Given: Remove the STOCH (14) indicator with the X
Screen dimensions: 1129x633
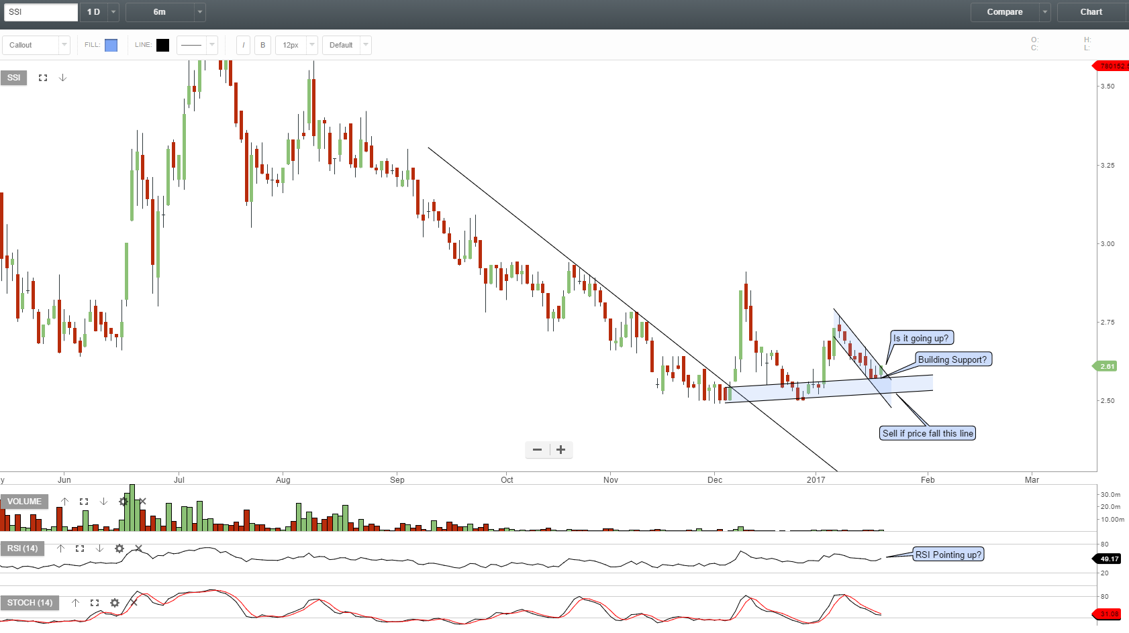Looking at the screenshot, I should [134, 603].
